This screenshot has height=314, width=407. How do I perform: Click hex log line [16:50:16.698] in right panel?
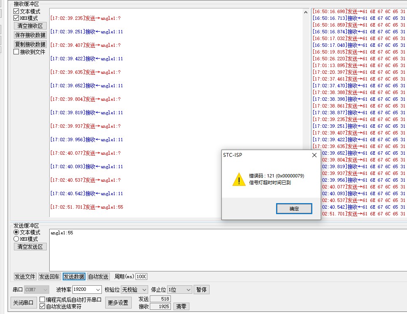[x=359, y=11]
